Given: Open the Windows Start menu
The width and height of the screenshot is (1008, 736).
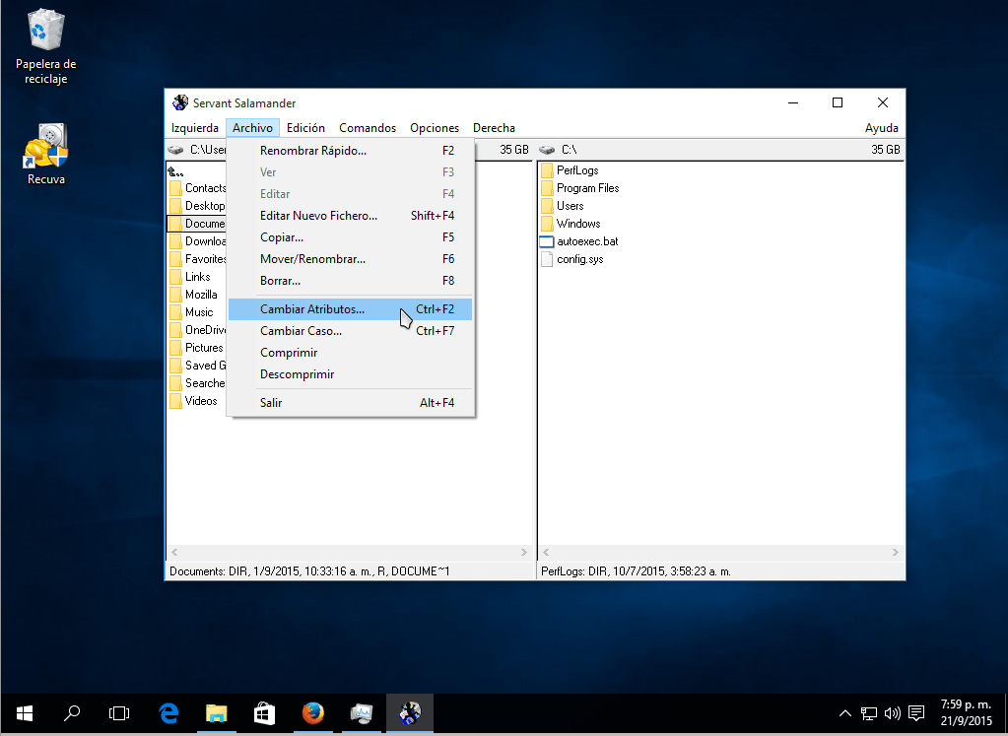Looking at the screenshot, I should (x=25, y=713).
